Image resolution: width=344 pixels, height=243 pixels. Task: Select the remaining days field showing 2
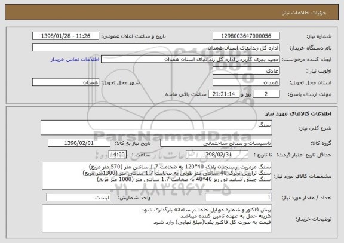pyautogui.click(x=266, y=94)
